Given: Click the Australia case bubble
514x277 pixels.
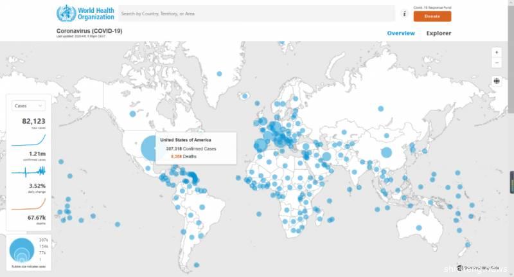Looking at the screenshot, I should click(x=420, y=227).
